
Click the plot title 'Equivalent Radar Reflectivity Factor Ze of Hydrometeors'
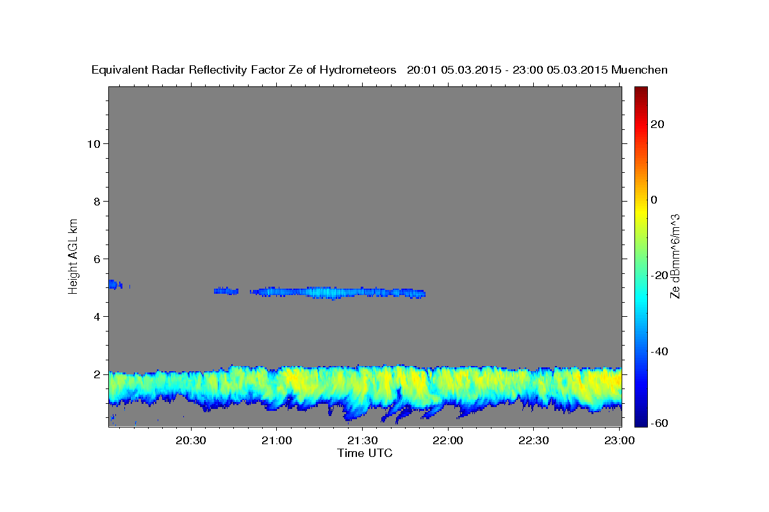point(244,70)
